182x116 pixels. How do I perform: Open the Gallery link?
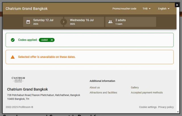[135, 88]
